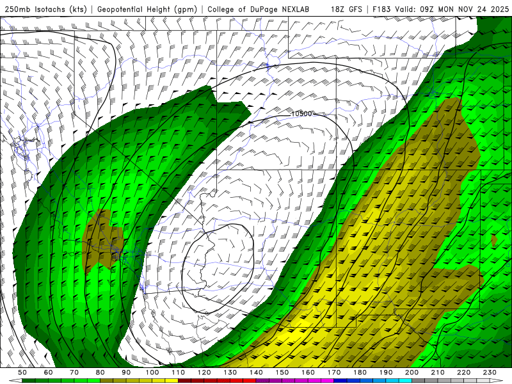Click the '18Z GFS' model run label
Screen dimensions: 512x384
[x=346, y=10]
